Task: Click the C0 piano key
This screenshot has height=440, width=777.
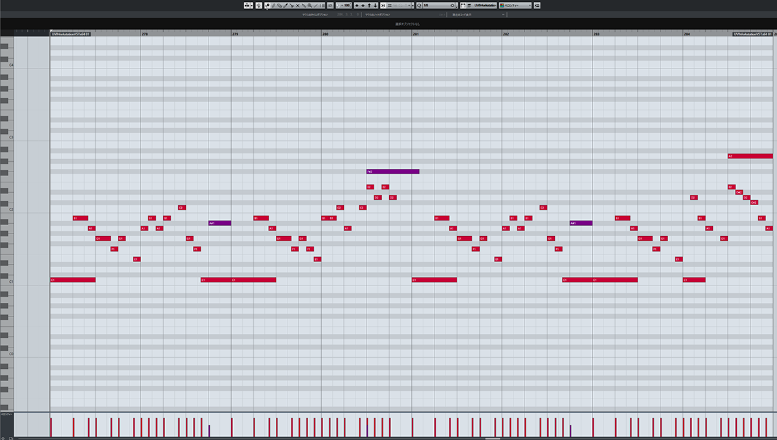Action: click(x=6, y=355)
